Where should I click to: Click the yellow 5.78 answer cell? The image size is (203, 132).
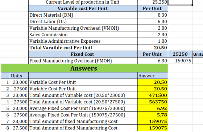[153, 115]
